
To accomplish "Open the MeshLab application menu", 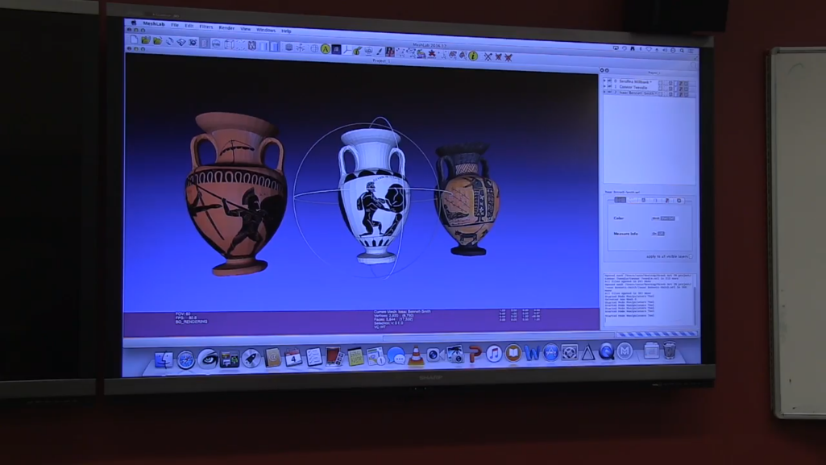I will coord(154,23).
